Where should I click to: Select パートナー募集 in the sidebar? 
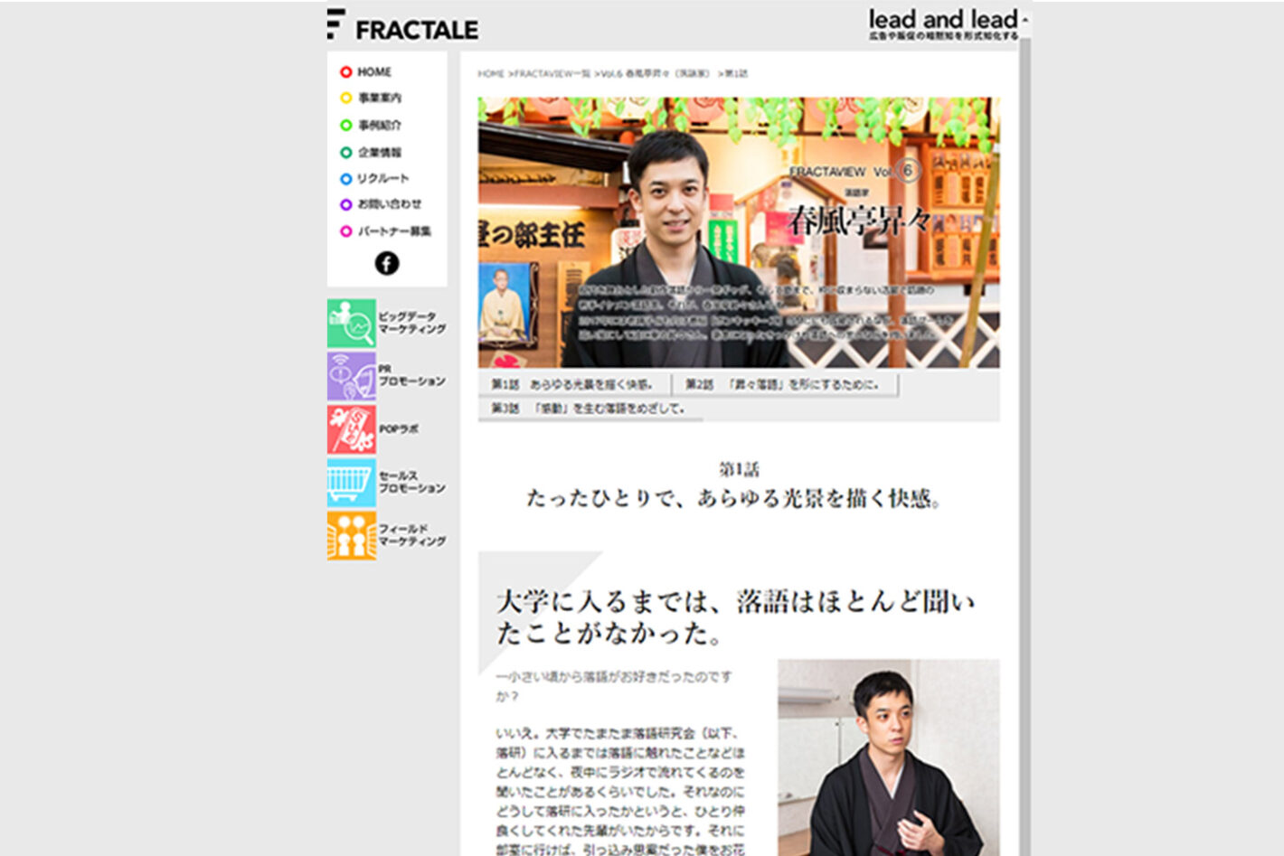pos(393,231)
